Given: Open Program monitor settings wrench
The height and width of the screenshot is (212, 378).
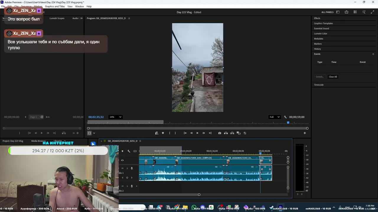Looking at the screenshot, I should click(285, 117).
